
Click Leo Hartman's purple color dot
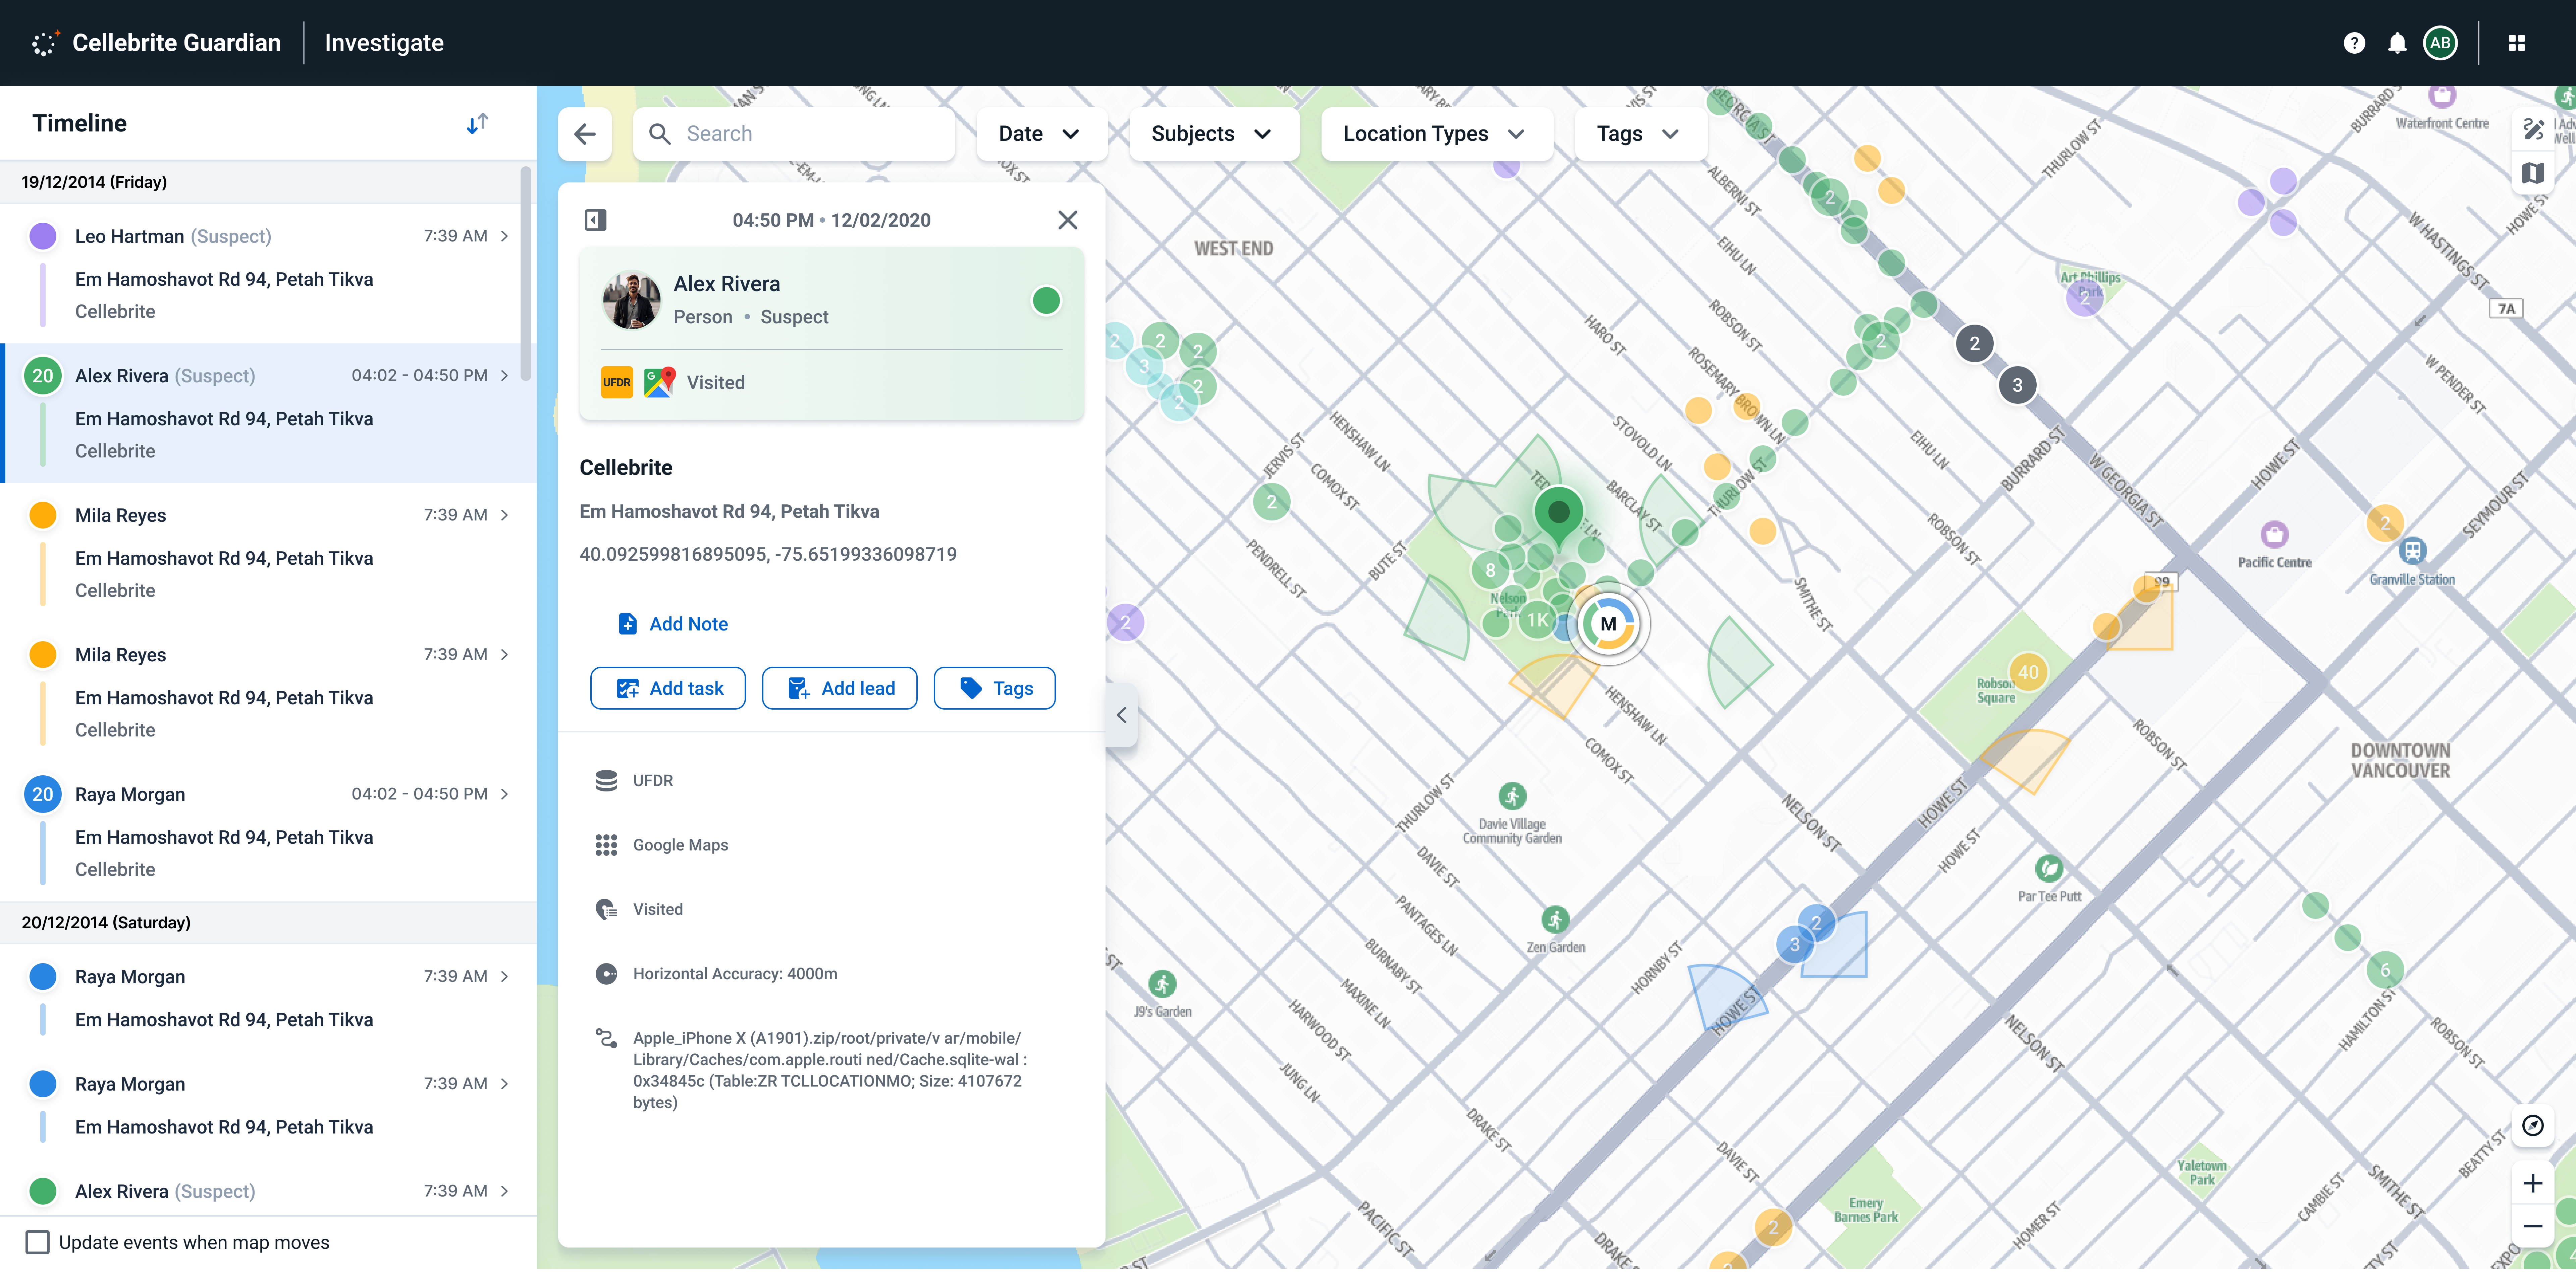[43, 236]
